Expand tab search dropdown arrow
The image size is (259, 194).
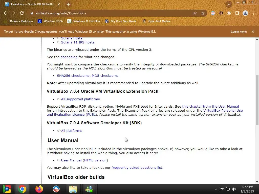(x=229, y=5)
